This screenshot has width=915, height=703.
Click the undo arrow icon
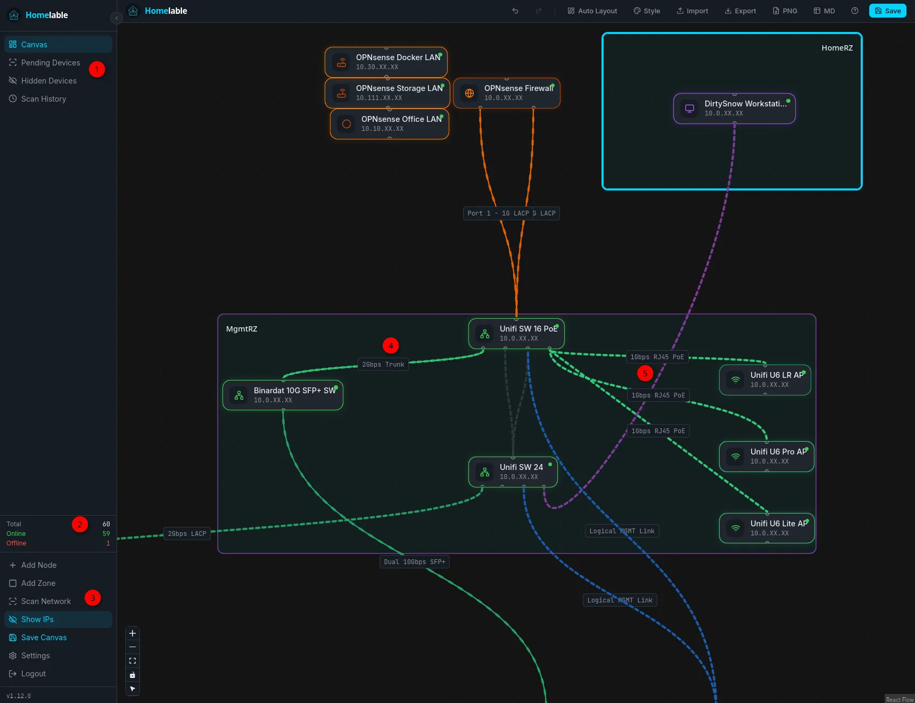(x=515, y=11)
